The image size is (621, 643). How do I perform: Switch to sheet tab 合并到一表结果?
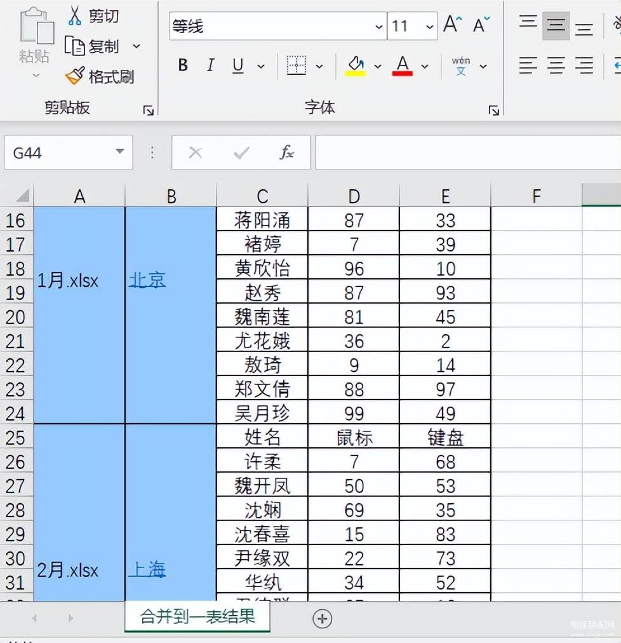tap(197, 617)
